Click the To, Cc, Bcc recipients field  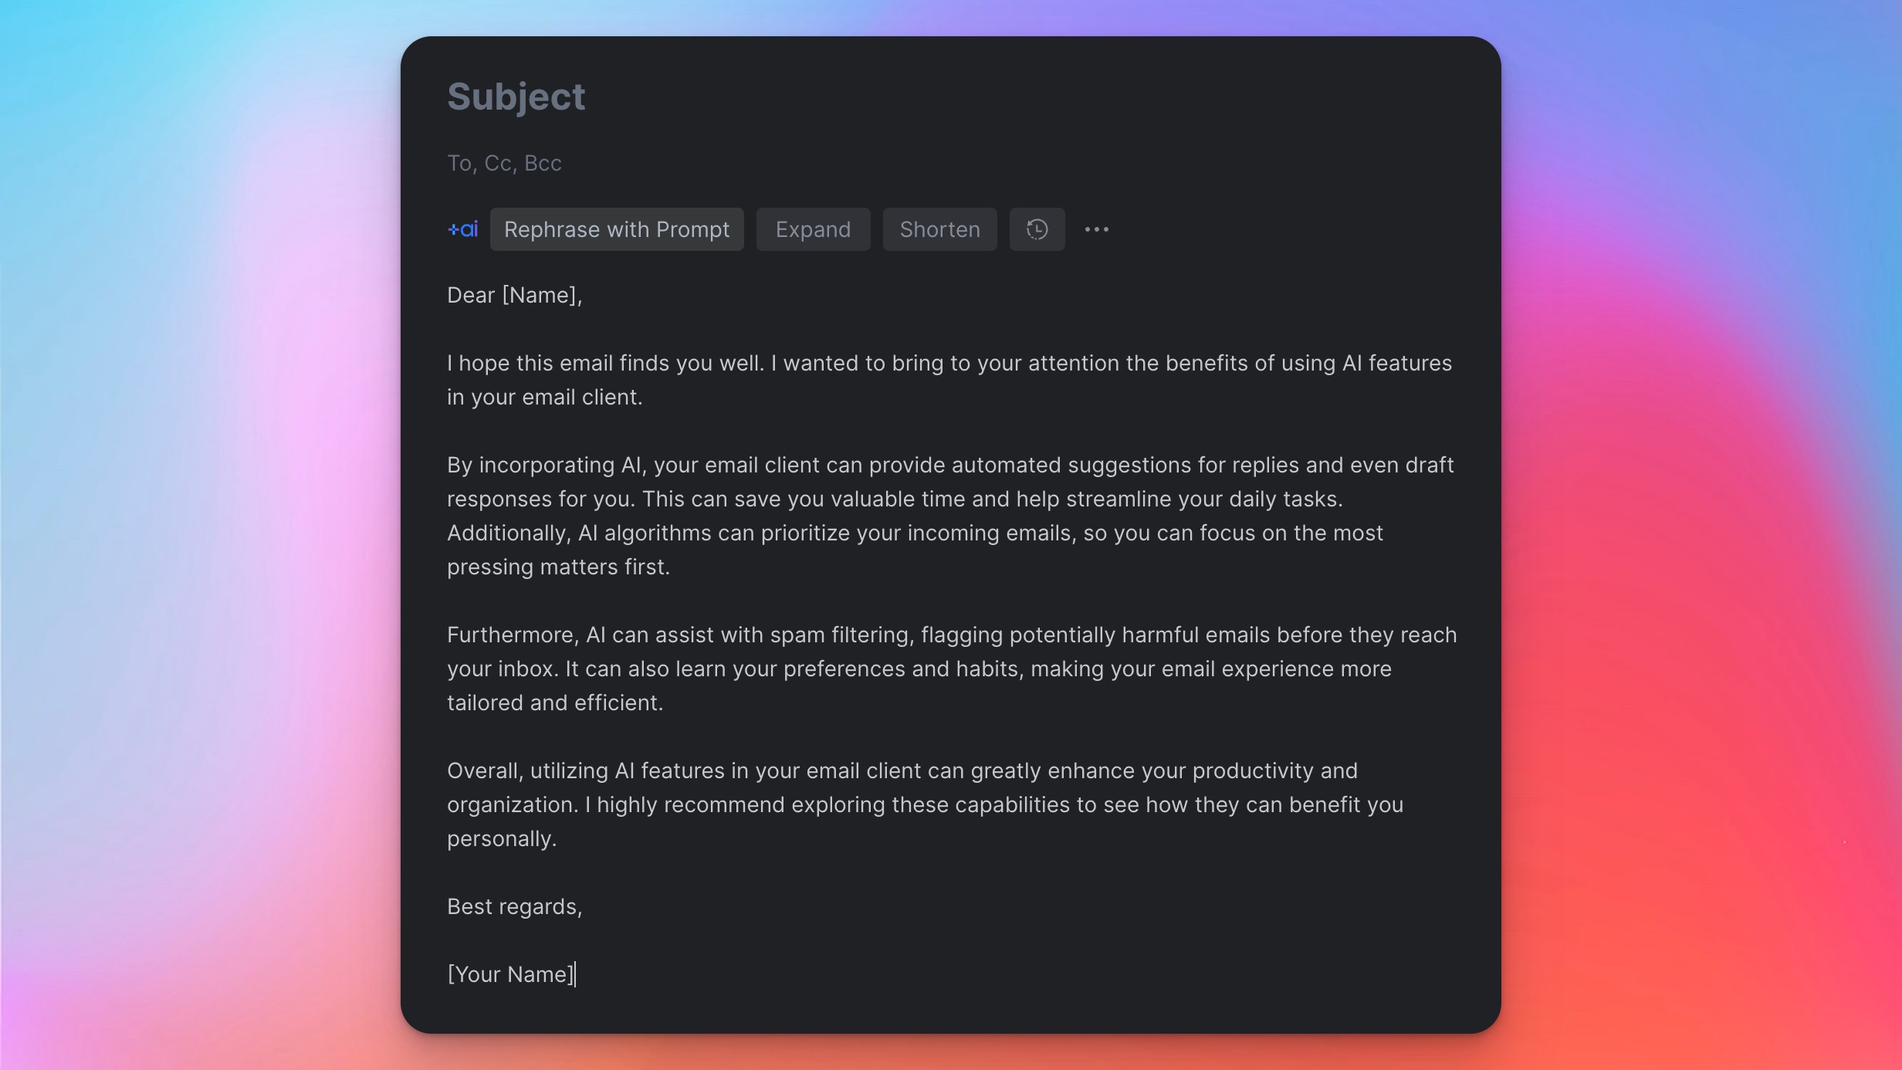click(x=504, y=164)
